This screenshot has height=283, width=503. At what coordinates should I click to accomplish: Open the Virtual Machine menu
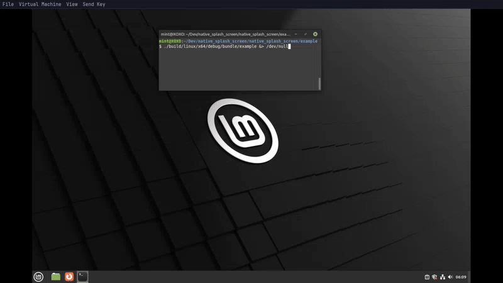(40, 4)
